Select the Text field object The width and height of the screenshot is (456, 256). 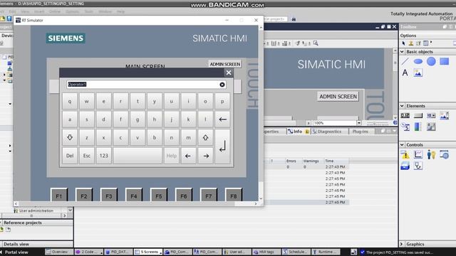(x=405, y=73)
